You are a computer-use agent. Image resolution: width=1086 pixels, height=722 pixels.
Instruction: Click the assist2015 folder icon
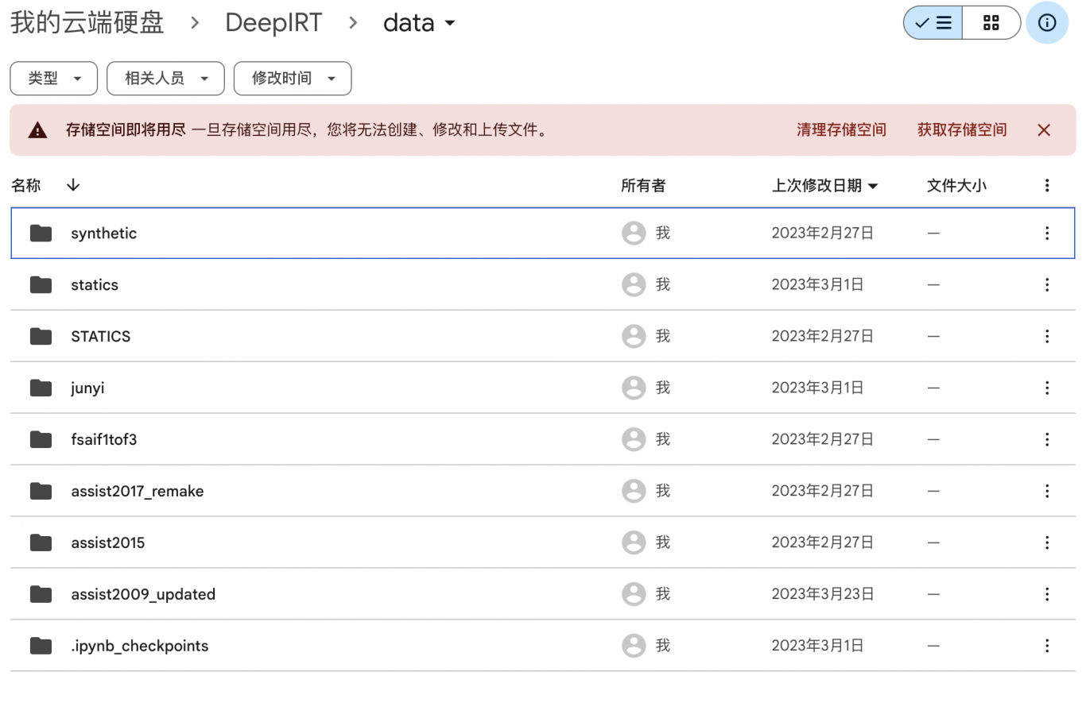click(x=41, y=542)
